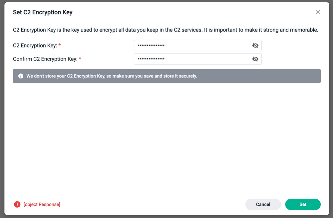Click the [object Response] error message
Viewport: 333px width, 218px height.
(42, 204)
